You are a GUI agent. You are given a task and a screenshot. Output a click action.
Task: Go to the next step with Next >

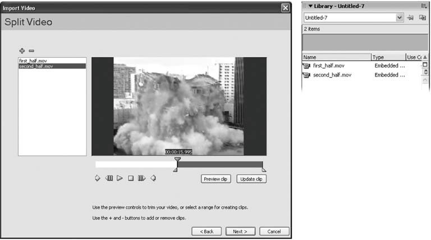241,231
